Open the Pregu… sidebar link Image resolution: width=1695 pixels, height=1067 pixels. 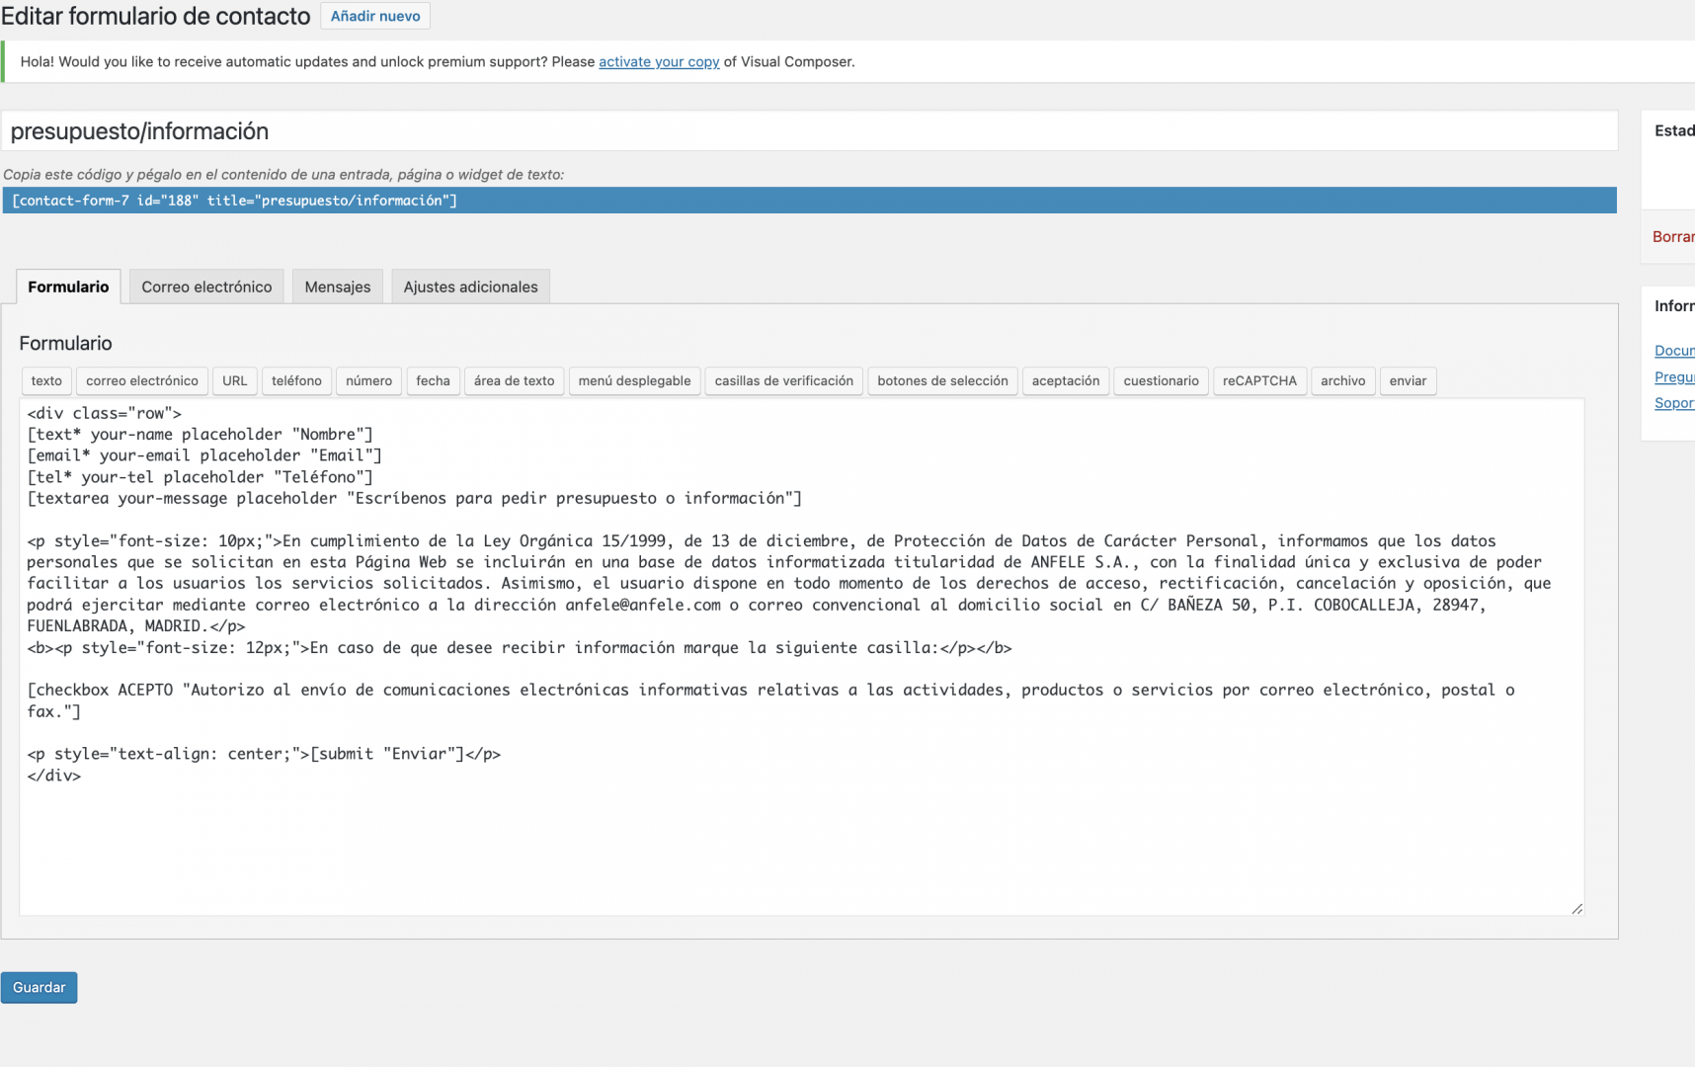click(1674, 377)
